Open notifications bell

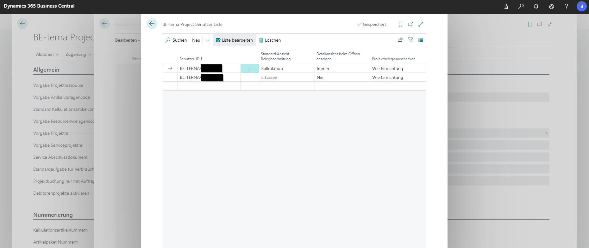coord(536,6)
